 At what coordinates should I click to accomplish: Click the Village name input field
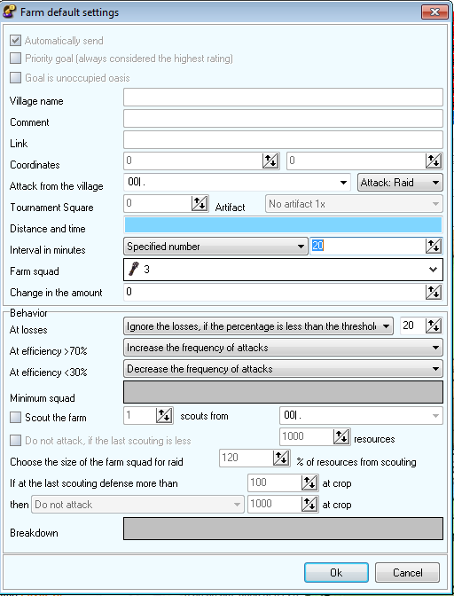pyautogui.click(x=283, y=98)
